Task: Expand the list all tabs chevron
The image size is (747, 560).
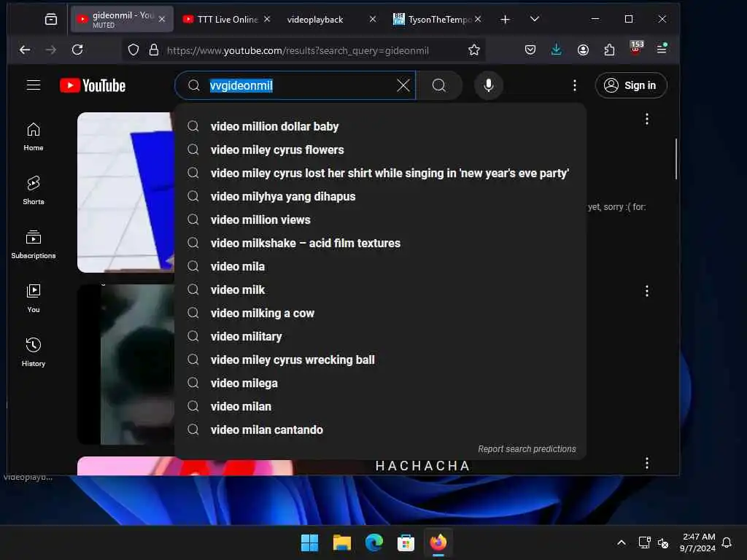Action: click(x=535, y=19)
